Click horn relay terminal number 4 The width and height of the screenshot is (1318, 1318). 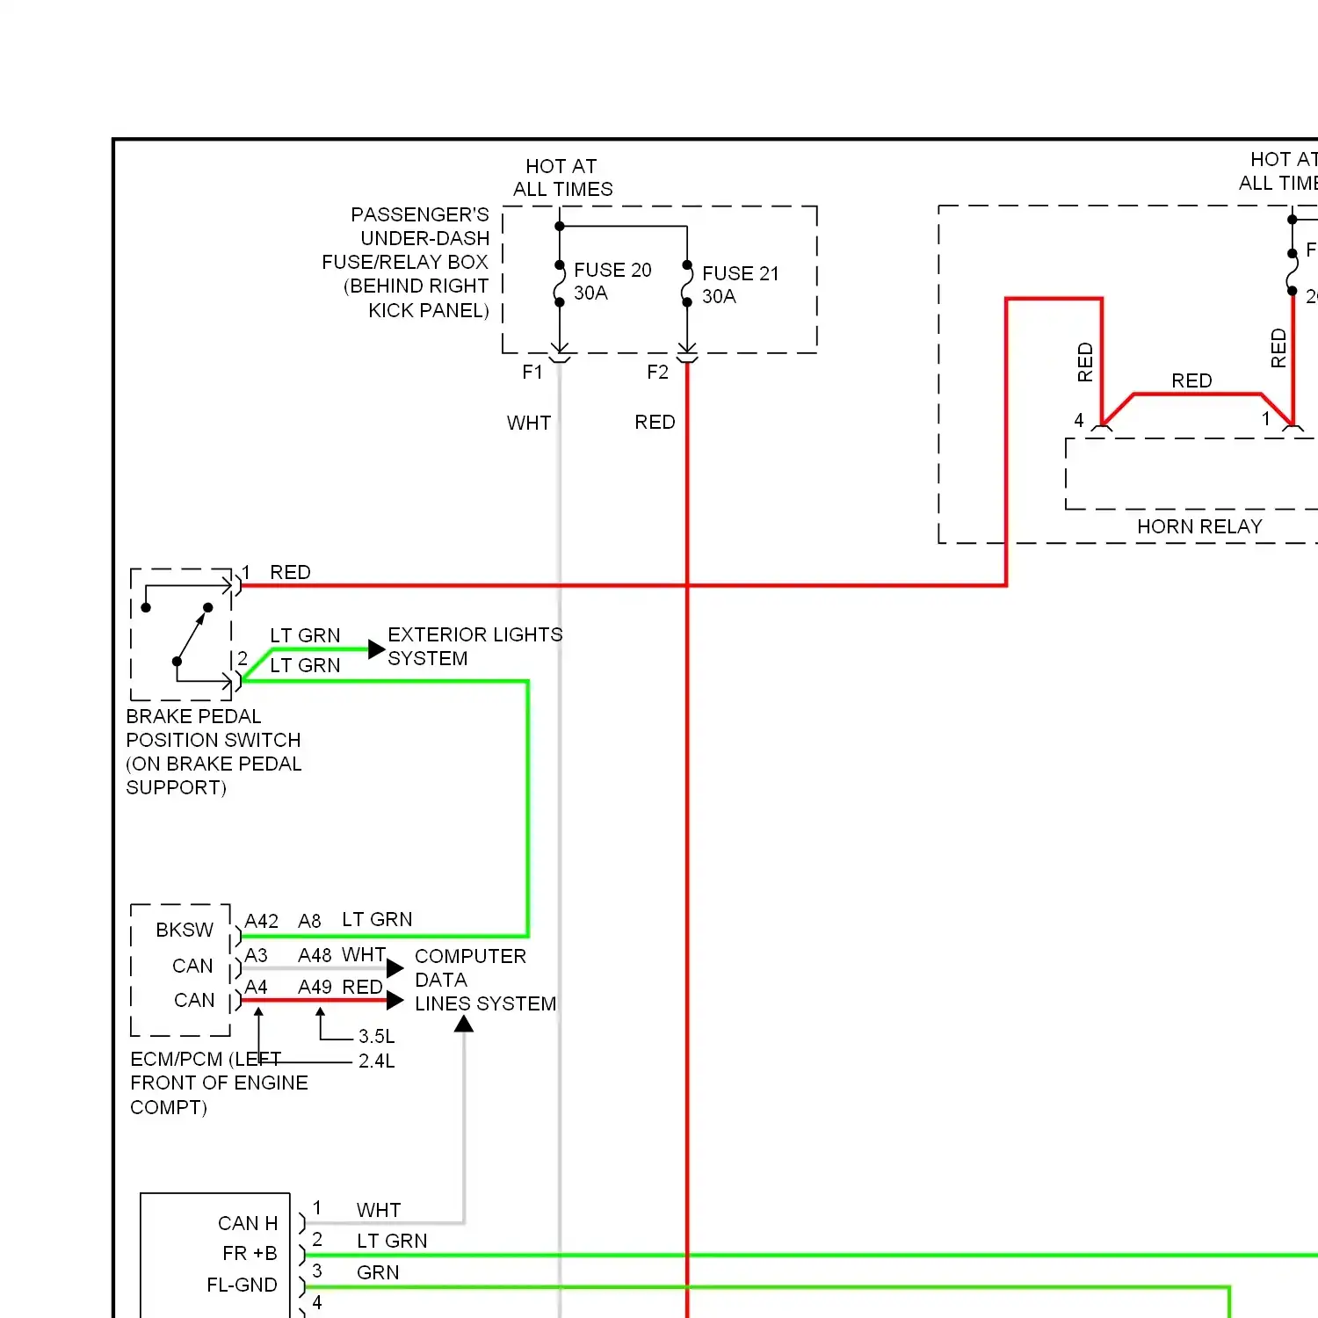click(x=1079, y=420)
